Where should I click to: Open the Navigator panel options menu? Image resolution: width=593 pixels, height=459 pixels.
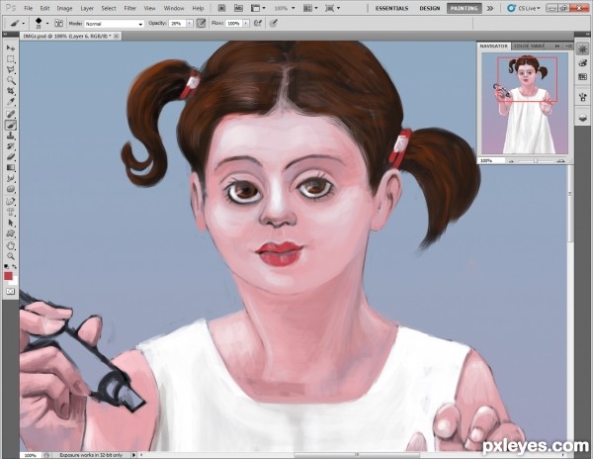point(568,46)
